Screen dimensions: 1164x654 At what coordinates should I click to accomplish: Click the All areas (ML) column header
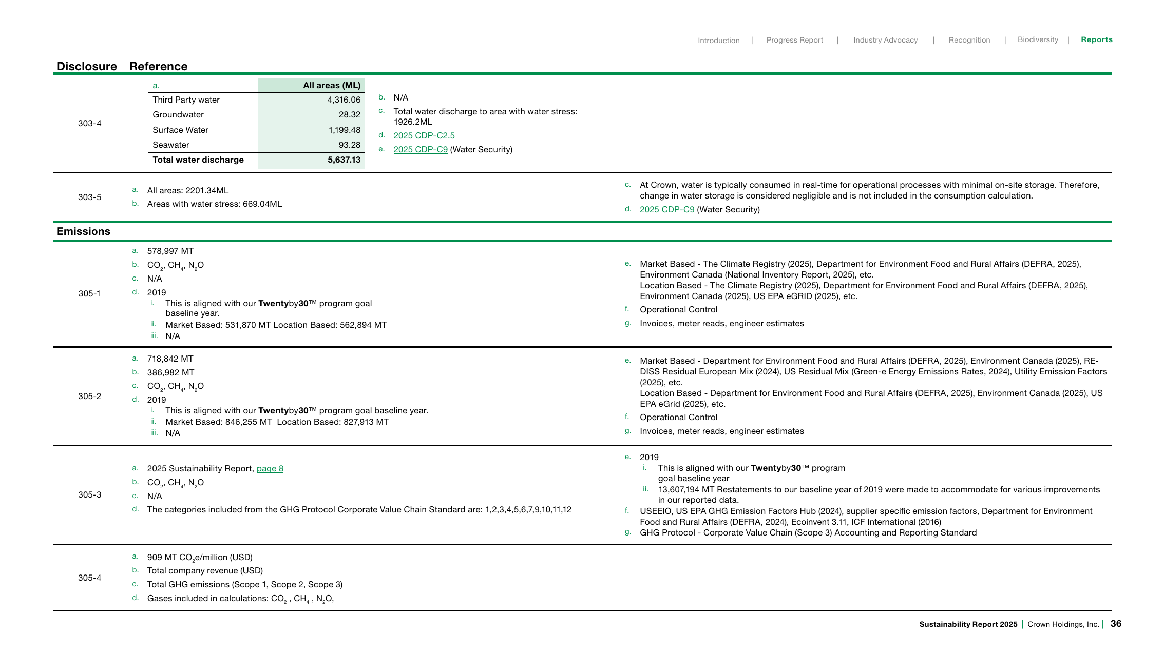(x=332, y=85)
